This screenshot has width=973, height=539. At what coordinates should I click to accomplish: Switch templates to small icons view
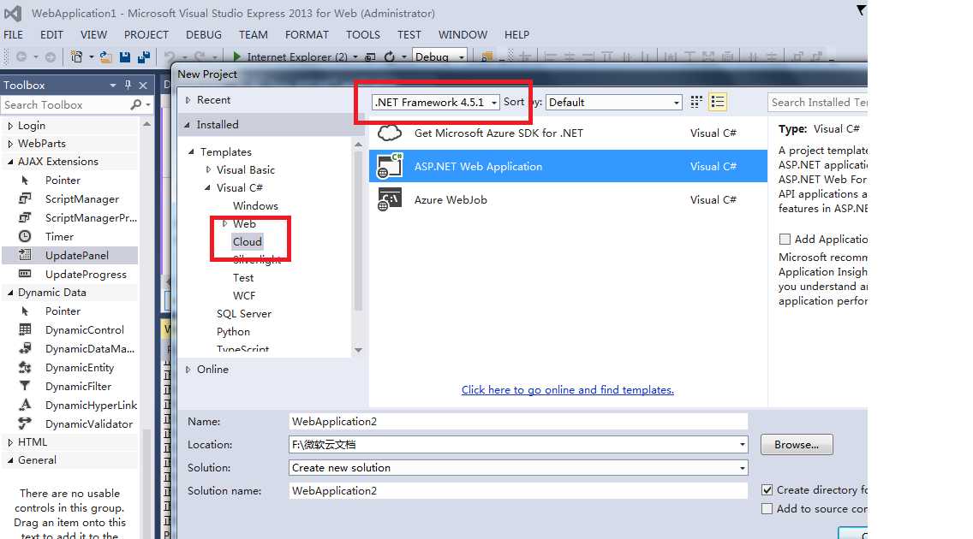(x=696, y=102)
